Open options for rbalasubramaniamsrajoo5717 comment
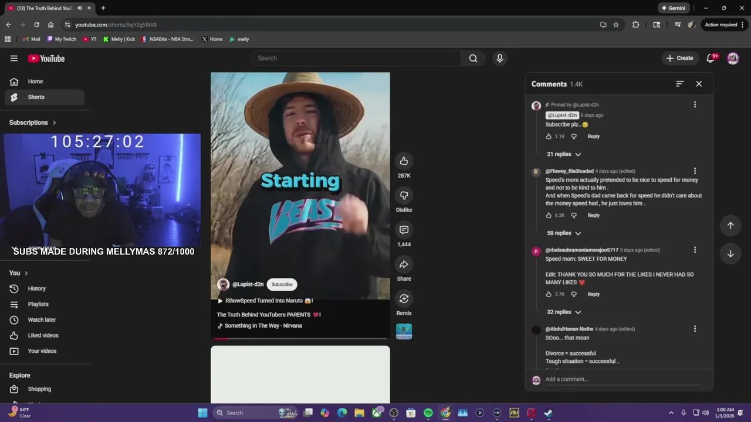This screenshot has height=422, width=751. pos(695,250)
